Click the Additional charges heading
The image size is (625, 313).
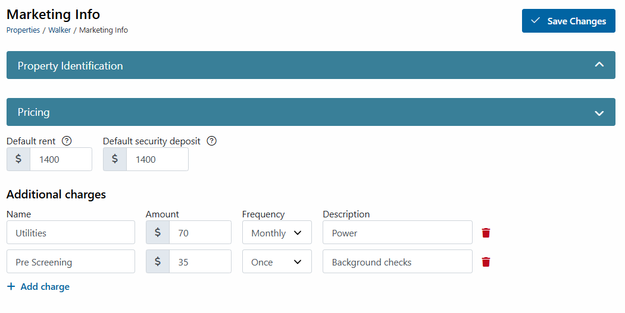56,194
